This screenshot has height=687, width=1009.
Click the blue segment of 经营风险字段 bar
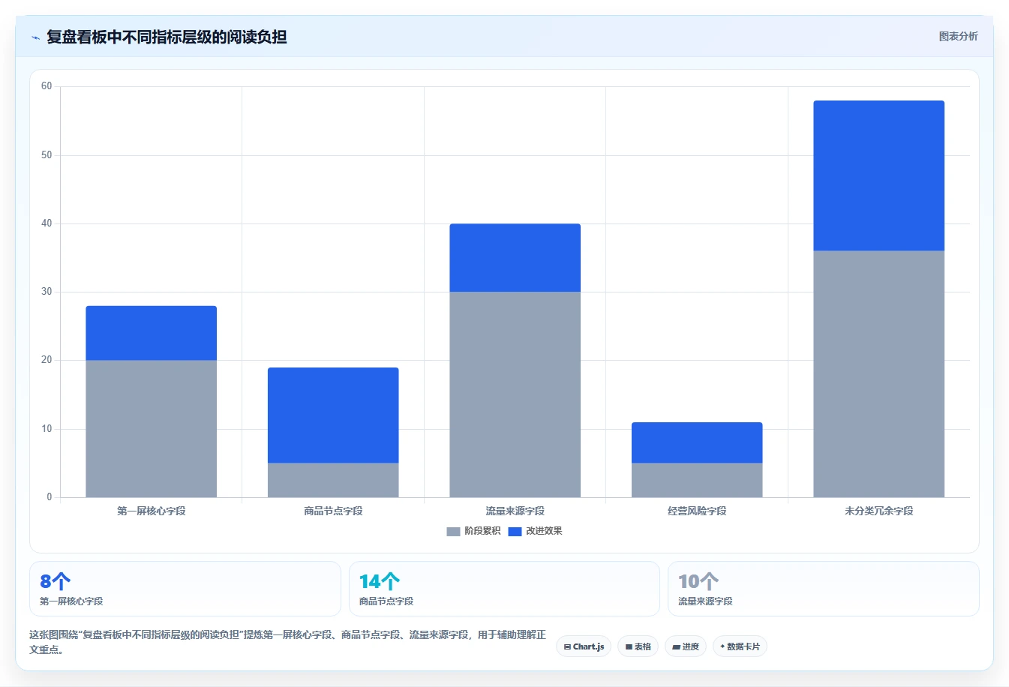coord(697,442)
